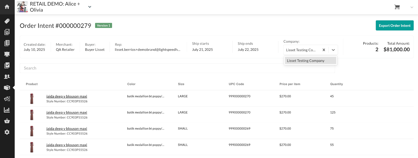This screenshot has height=158, width=418.
Task: Open the last jaida deep v blouson maxi link
Action: click(67, 145)
